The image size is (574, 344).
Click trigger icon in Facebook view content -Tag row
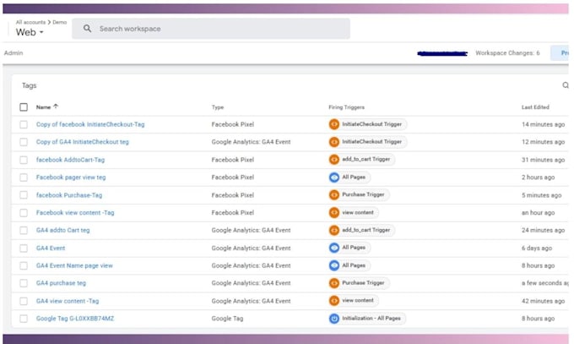(x=334, y=212)
